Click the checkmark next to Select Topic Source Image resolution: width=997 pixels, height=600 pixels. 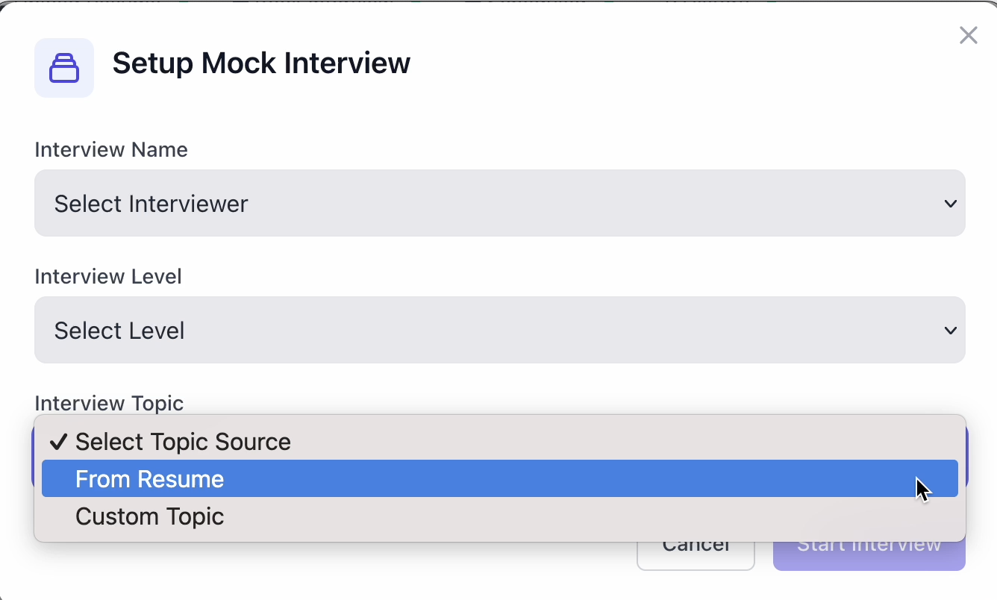tap(58, 442)
